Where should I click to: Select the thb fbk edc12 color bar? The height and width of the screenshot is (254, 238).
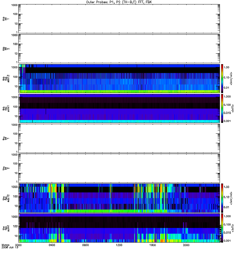click(x=222, y=78)
